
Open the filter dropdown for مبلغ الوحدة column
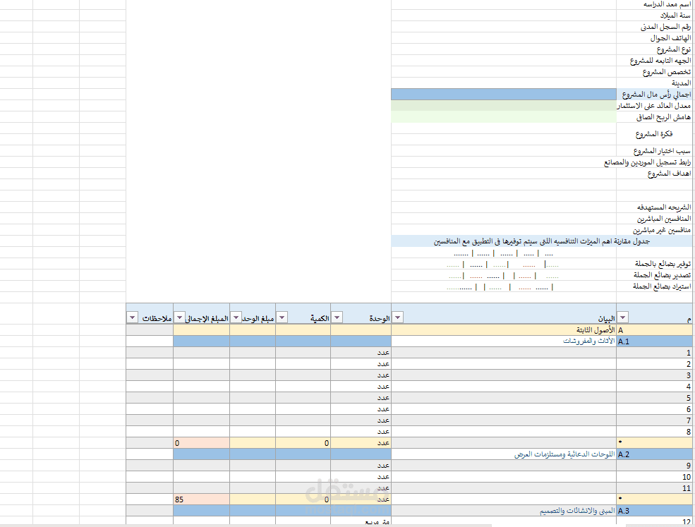coord(236,317)
